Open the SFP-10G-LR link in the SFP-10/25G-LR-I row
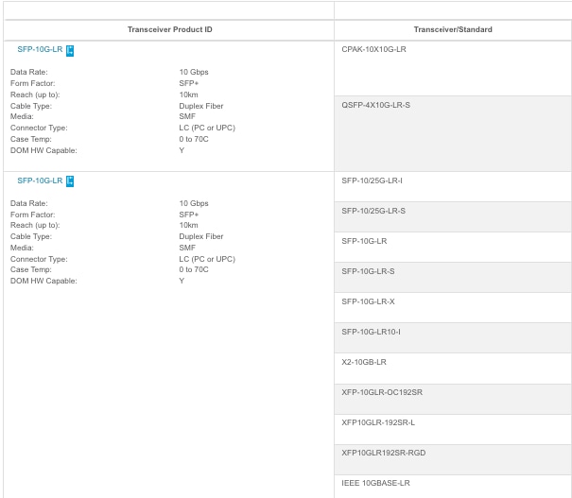The height and width of the screenshot is (498, 572). click(x=40, y=180)
